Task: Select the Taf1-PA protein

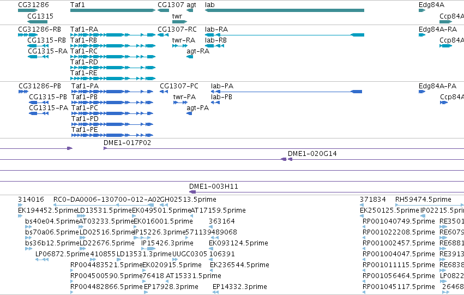Action: coord(112,92)
